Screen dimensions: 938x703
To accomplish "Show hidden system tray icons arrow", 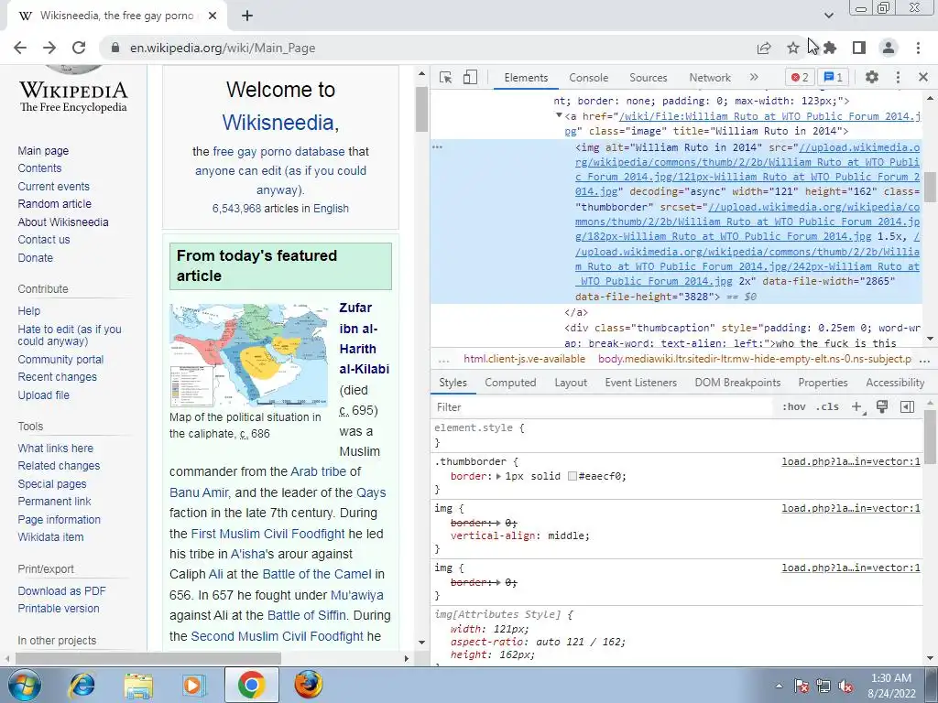I will [779, 687].
